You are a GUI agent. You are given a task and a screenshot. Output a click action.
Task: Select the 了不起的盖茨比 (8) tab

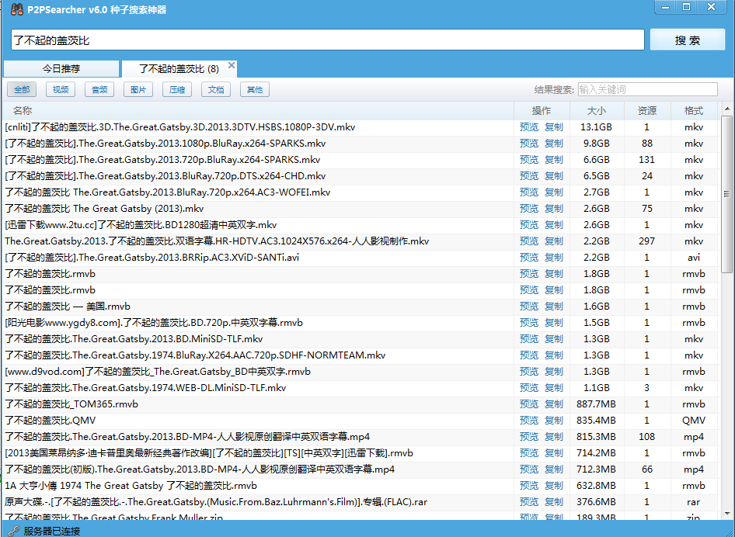tap(179, 69)
